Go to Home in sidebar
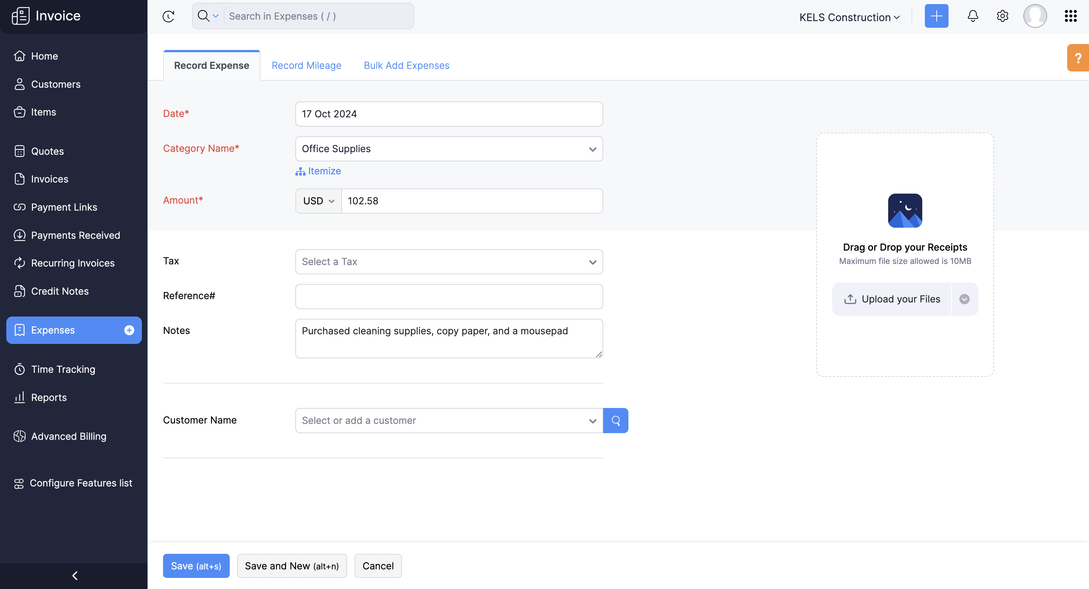1089x589 pixels. pos(74,56)
